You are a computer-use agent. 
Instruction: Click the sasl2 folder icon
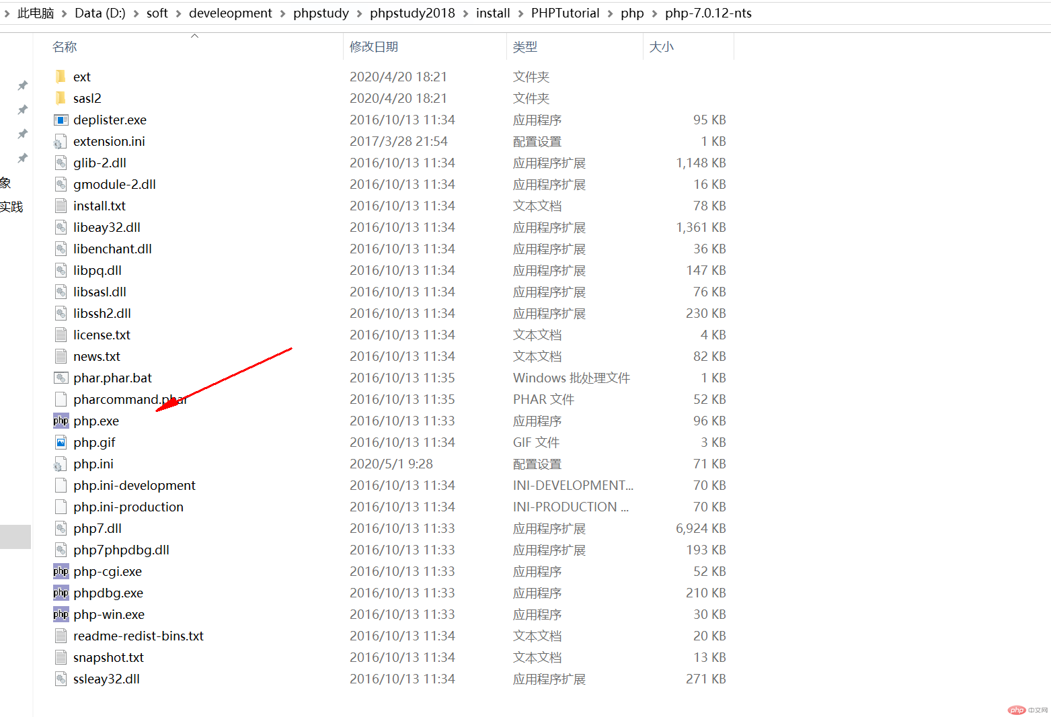61,98
